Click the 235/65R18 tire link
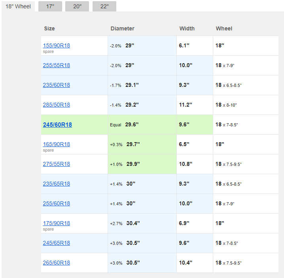The width and height of the screenshot is (284, 278). coord(56,184)
